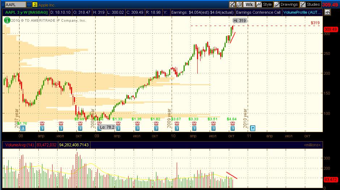Click the upcoming earnings question-mark icon

pos(252,128)
